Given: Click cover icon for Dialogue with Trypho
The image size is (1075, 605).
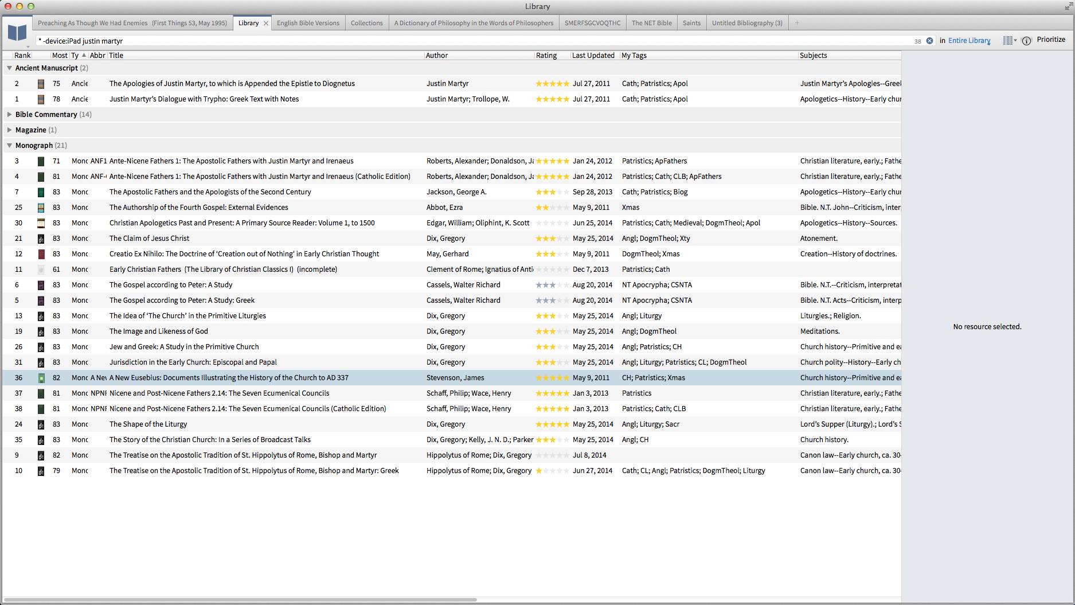Looking at the screenshot, I should coord(41,99).
